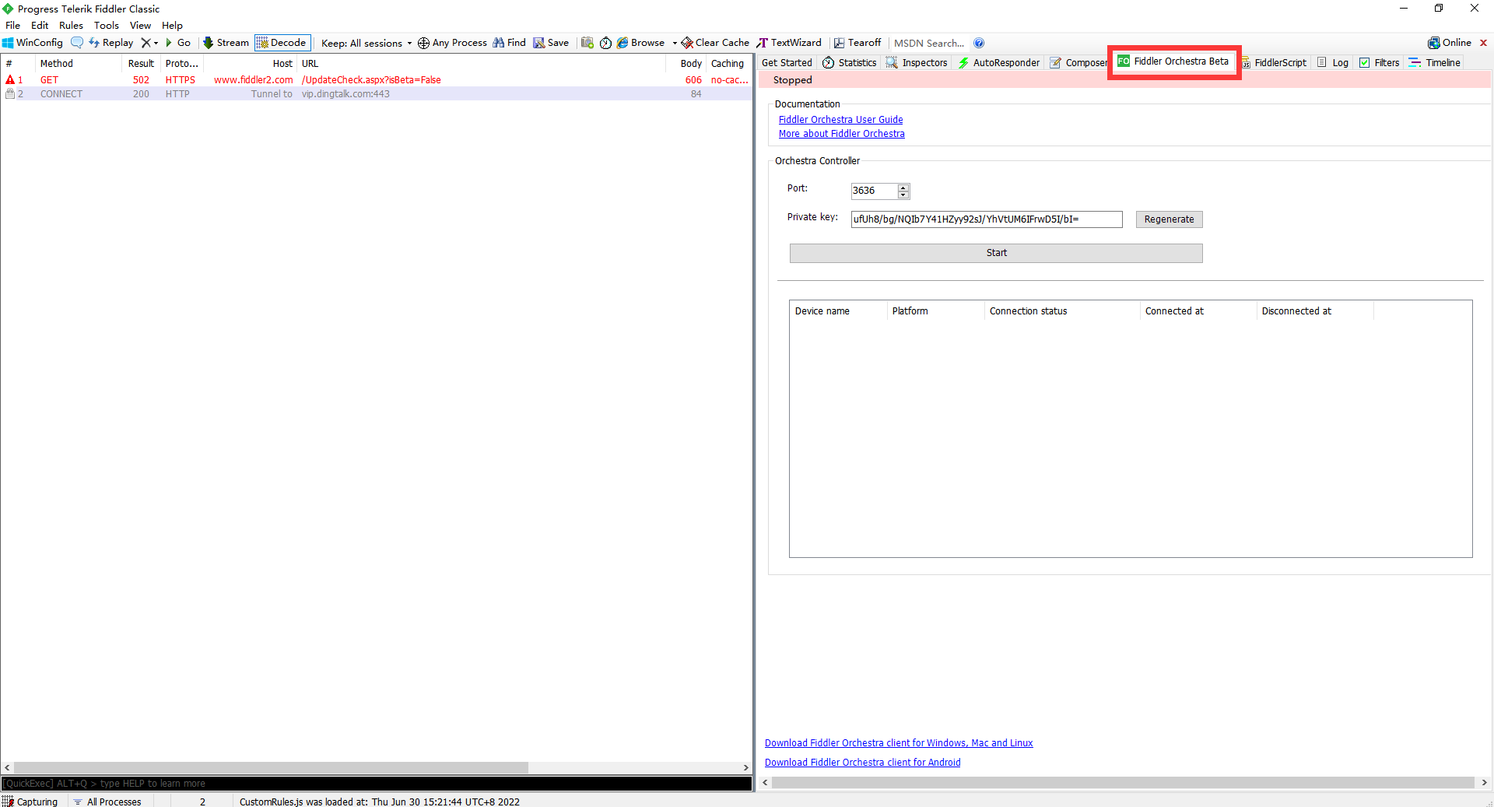Screen dimensions: 1494x807
Task: Save sessions using toolbar Save icon
Action: pyautogui.click(x=551, y=43)
